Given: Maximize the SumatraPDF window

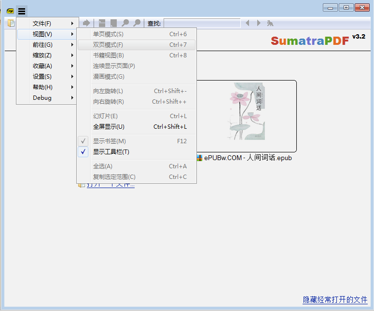Looking at the screenshot, I should tap(346, 8).
